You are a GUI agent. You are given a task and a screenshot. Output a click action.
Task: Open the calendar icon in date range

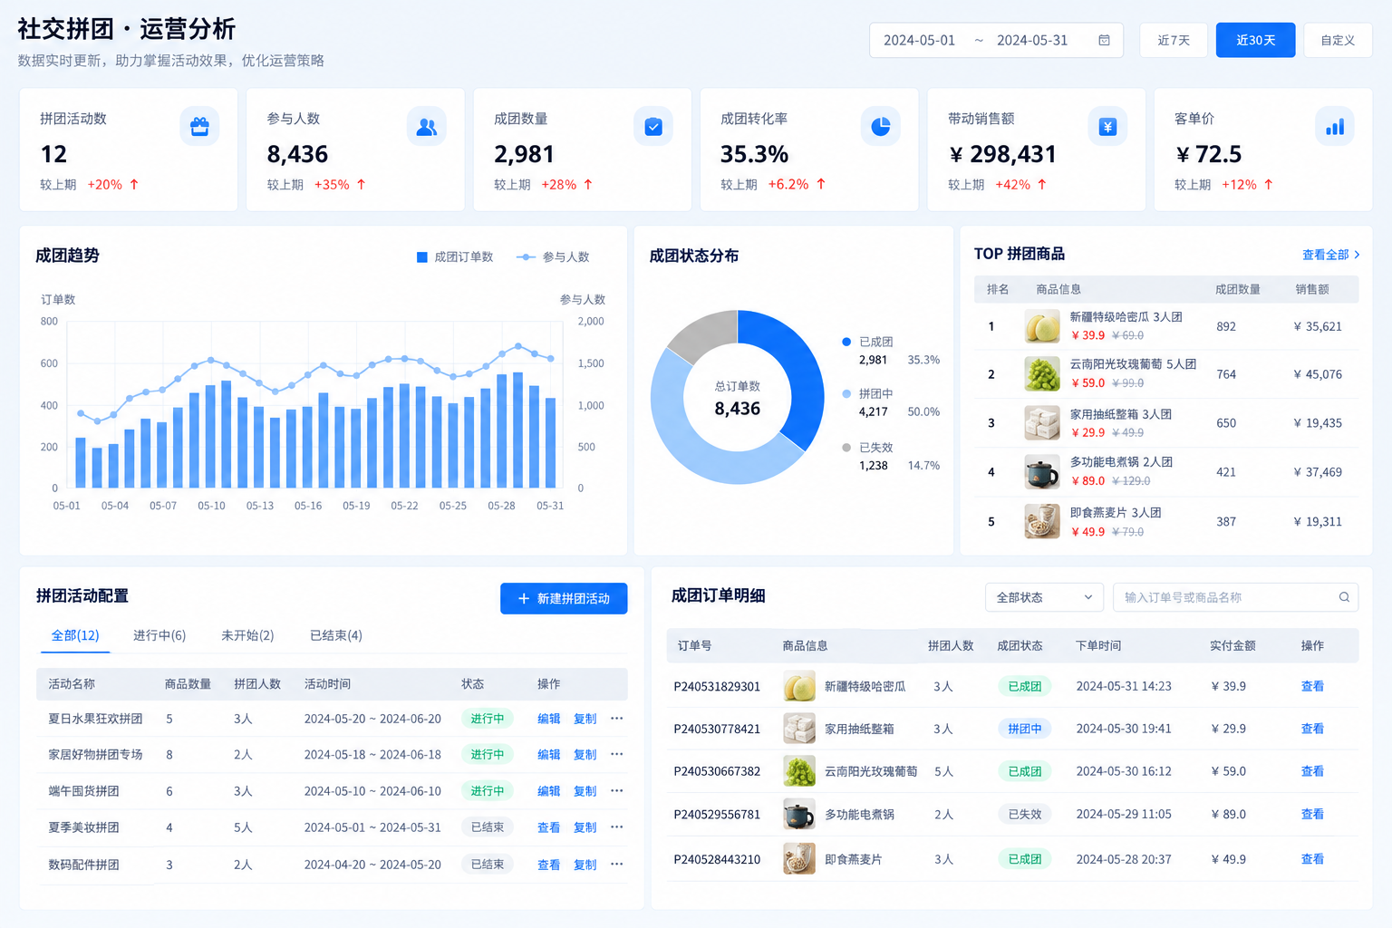coord(1104,41)
